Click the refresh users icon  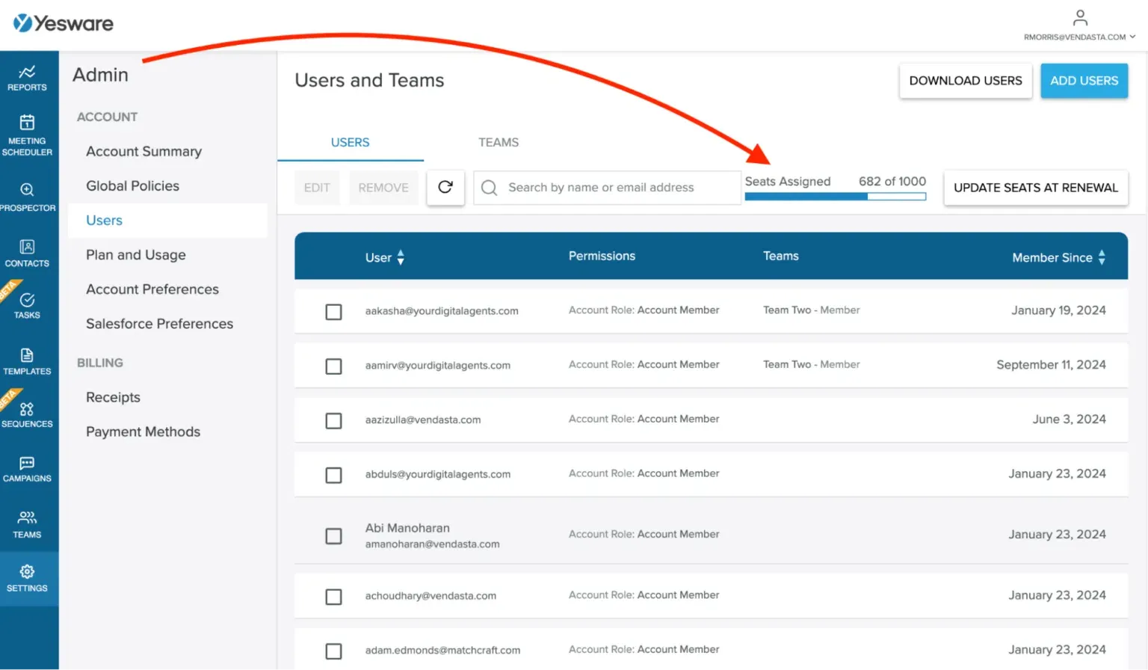coord(445,188)
